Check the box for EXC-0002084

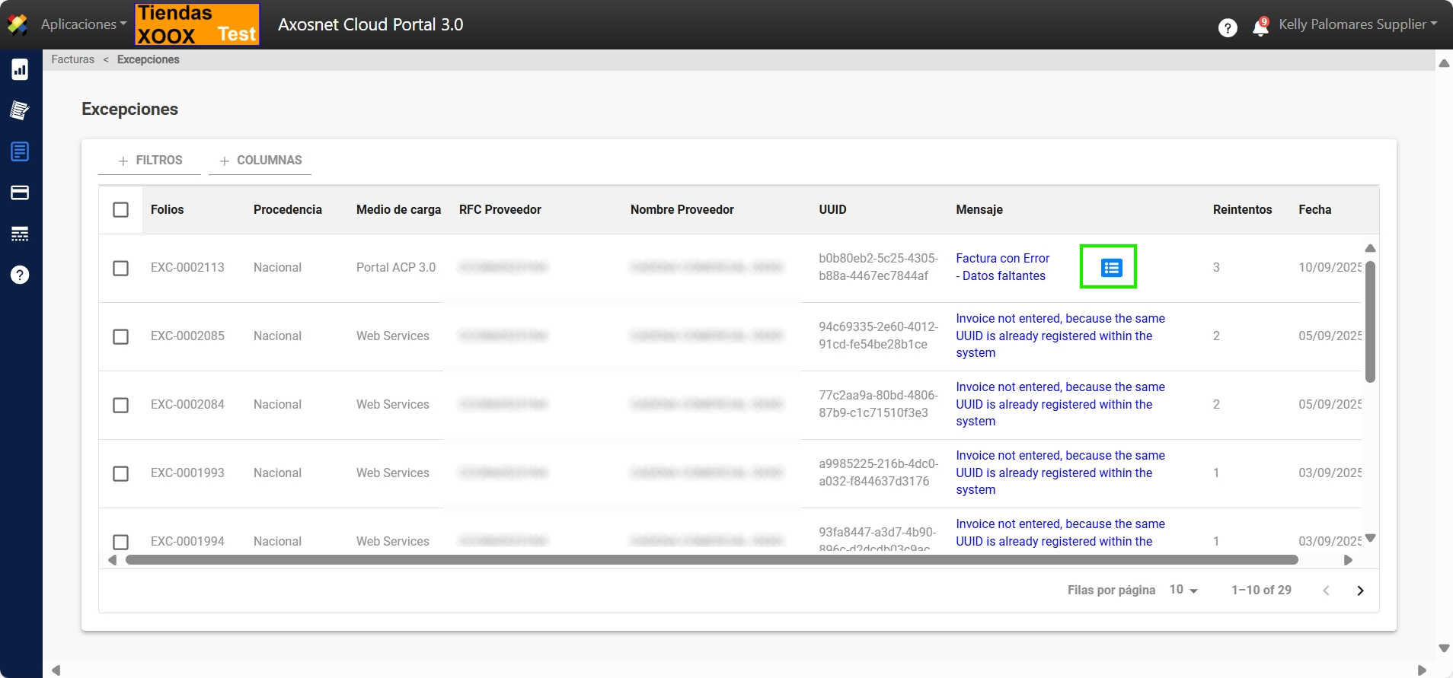(x=120, y=405)
